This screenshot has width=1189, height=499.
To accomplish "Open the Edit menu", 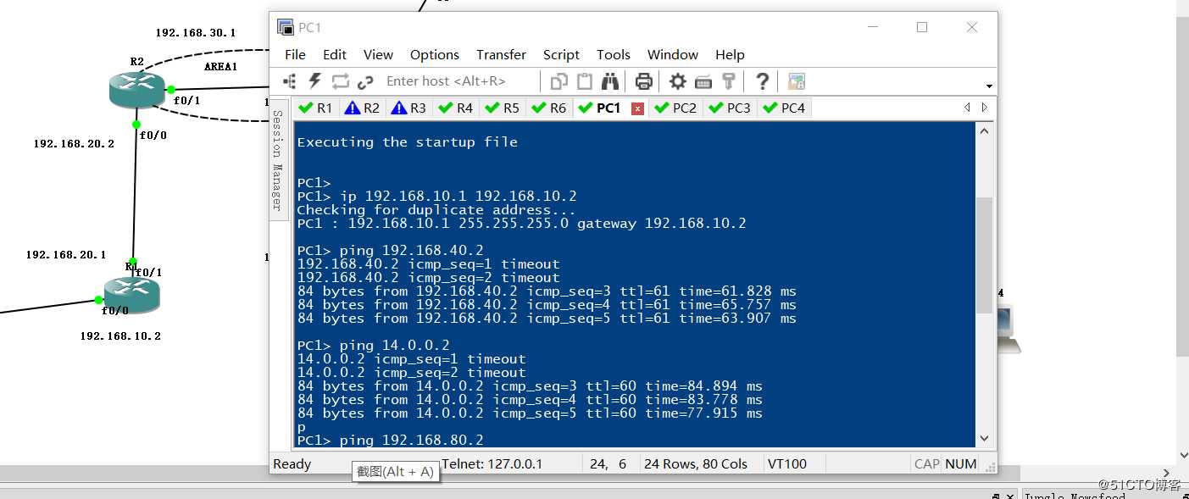I will (335, 54).
